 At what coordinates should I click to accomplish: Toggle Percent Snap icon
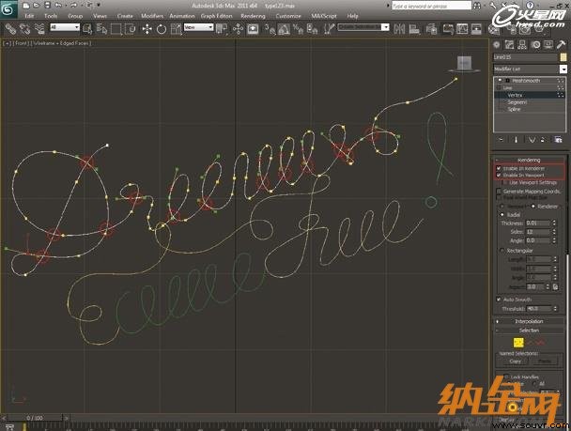point(299,29)
